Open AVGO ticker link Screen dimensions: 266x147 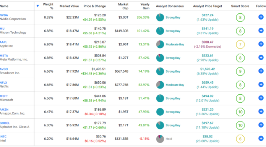pos(4,69)
